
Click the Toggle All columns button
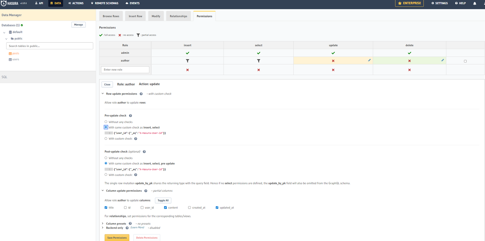pyautogui.click(x=163, y=200)
